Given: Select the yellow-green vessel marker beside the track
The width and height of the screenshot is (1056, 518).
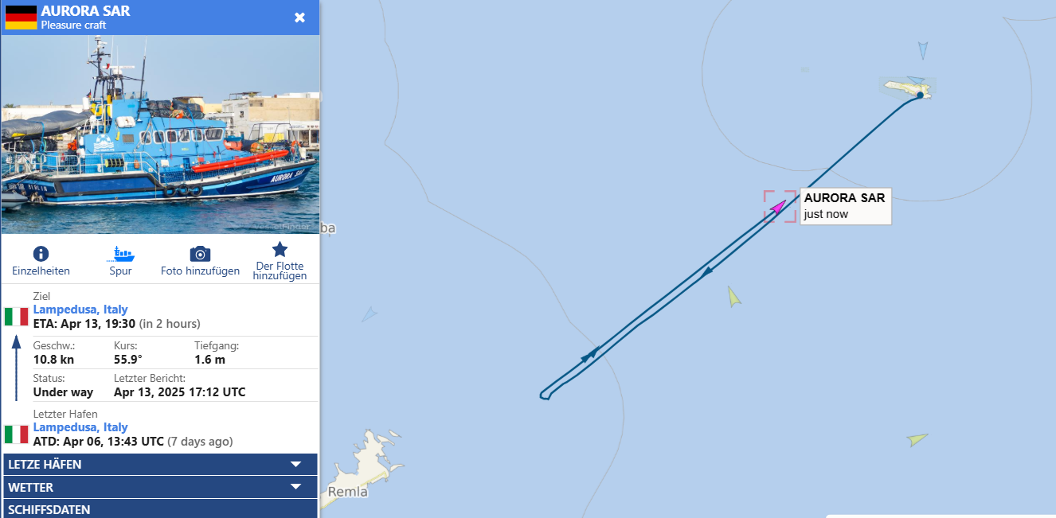Looking at the screenshot, I should 733,297.
